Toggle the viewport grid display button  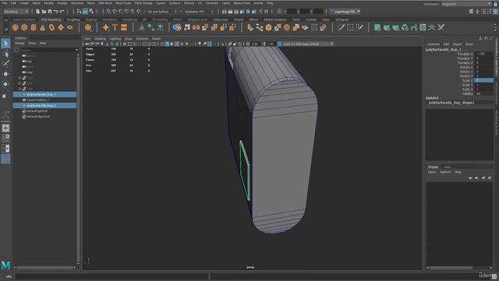point(125,44)
